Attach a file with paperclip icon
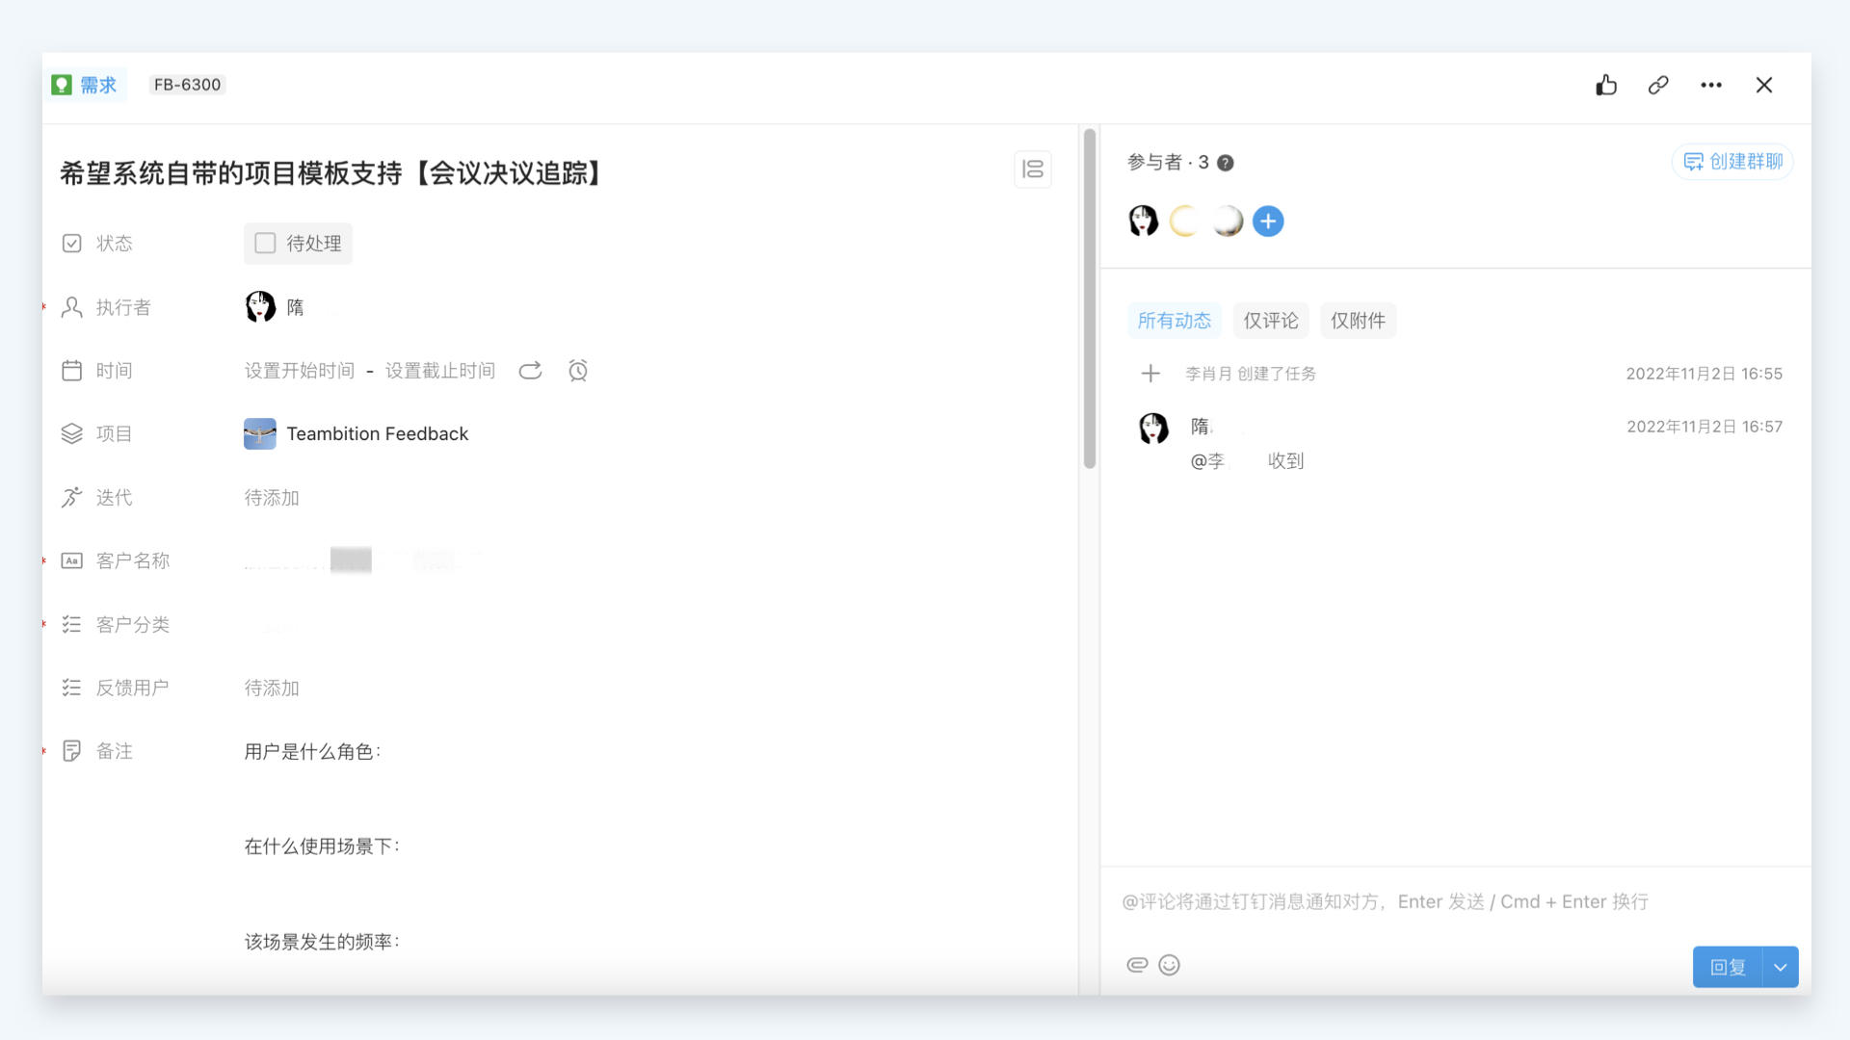1850x1040 pixels. [x=1137, y=965]
